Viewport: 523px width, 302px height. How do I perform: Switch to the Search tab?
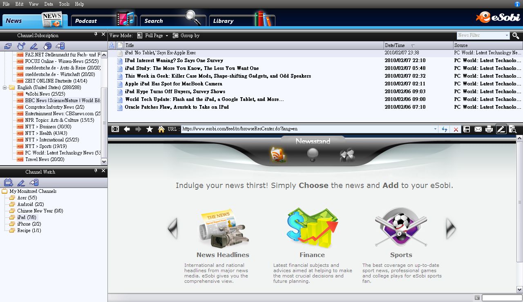(173, 20)
